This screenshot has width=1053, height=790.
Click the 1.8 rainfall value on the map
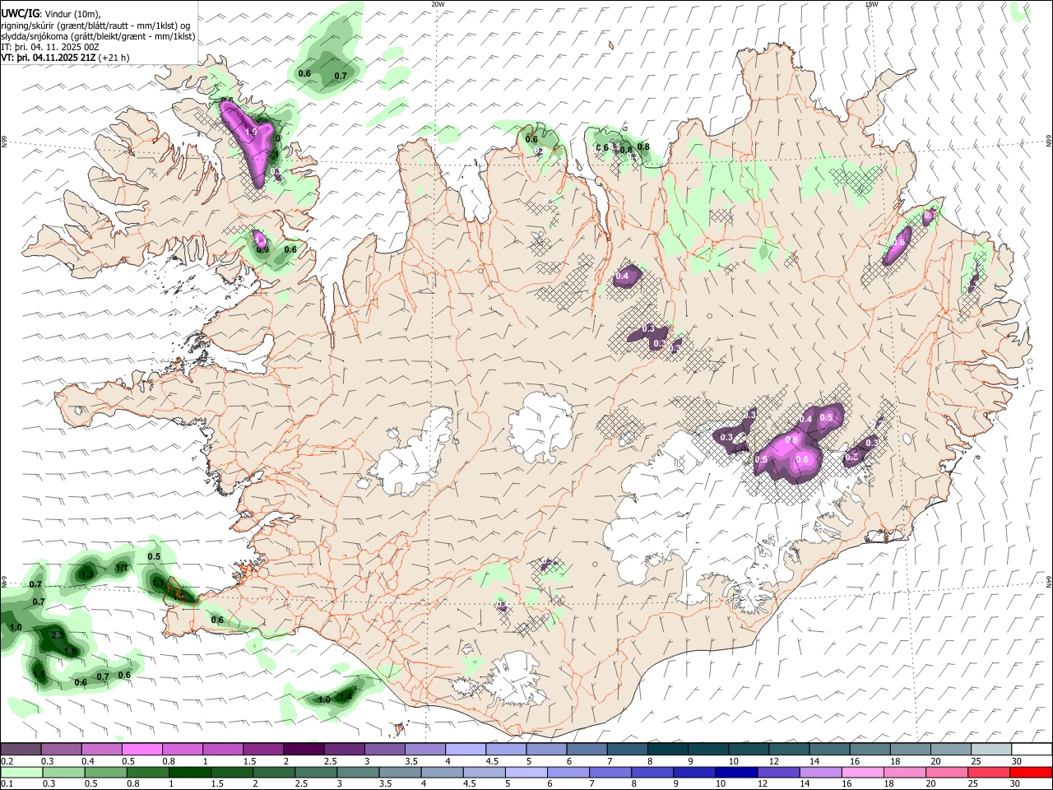tap(70, 652)
